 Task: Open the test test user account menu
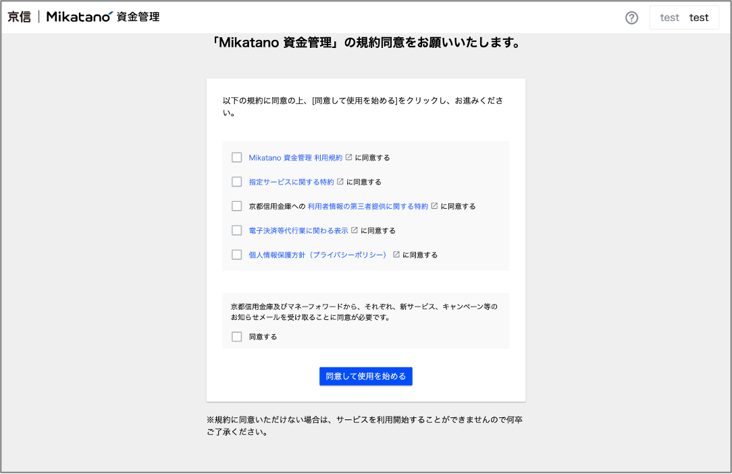[684, 18]
